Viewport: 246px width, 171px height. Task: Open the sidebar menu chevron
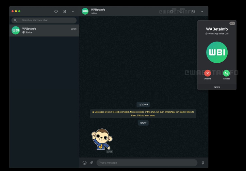(73, 12)
